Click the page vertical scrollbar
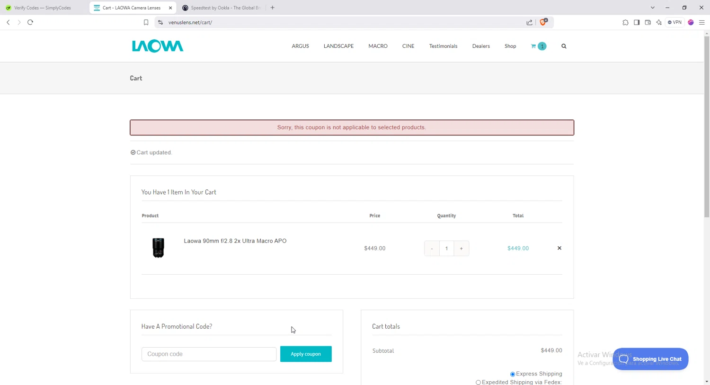 pos(707,126)
